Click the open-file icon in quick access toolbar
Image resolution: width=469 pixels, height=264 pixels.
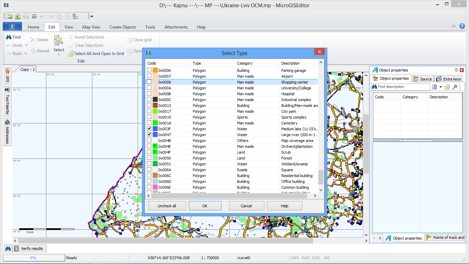(10, 16)
